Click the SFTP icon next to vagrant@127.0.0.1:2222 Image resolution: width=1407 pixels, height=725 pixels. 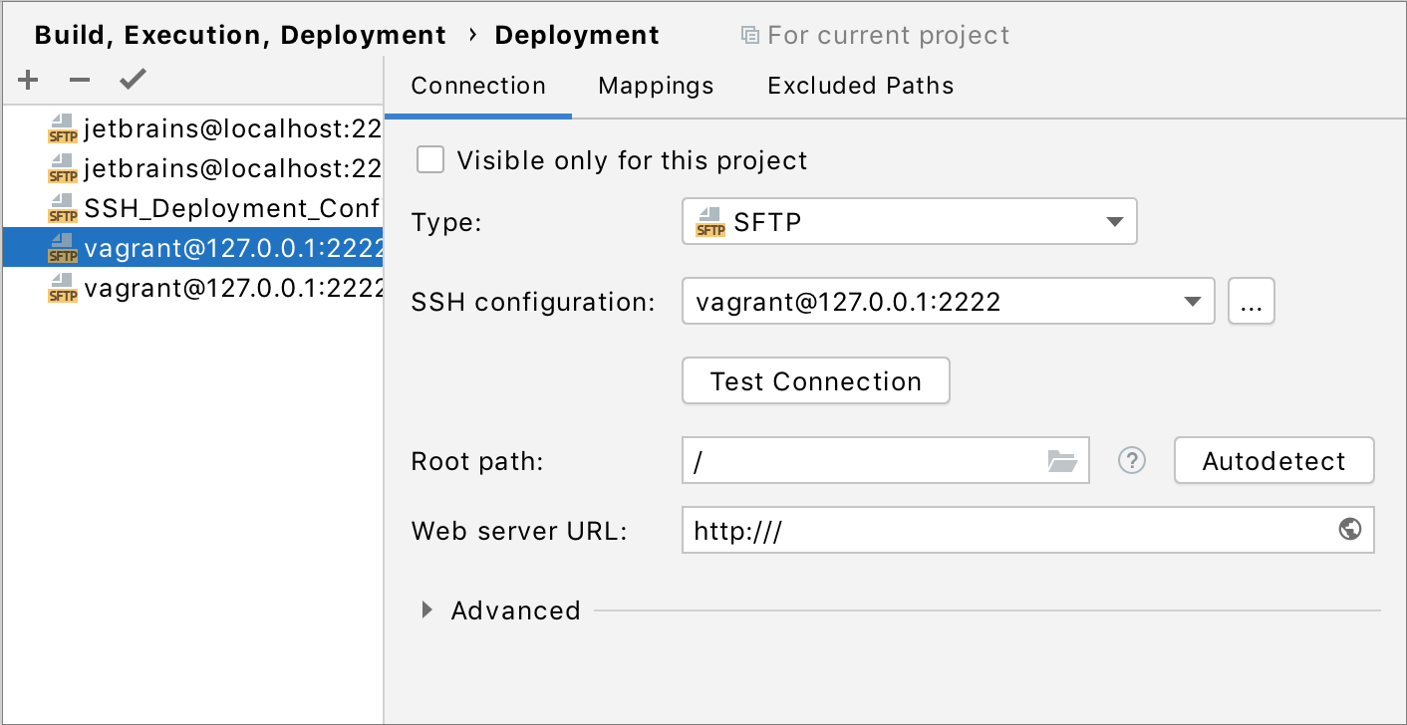click(62, 248)
